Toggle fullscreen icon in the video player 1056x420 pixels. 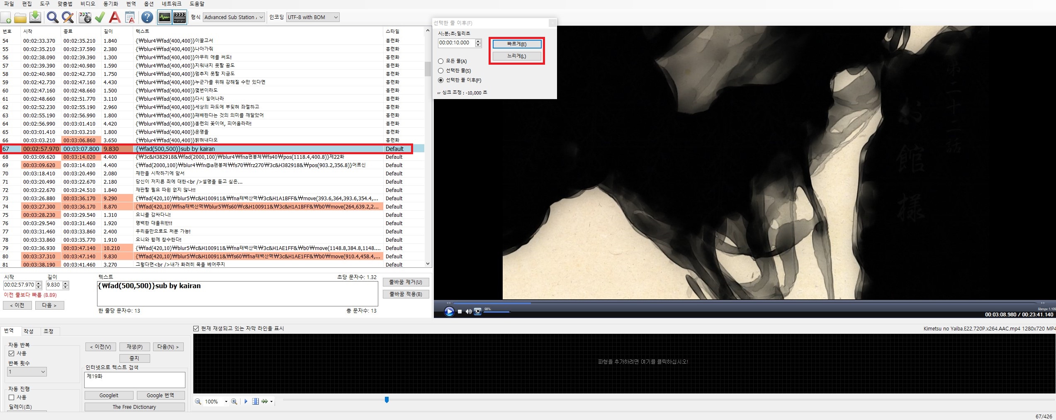478,311
